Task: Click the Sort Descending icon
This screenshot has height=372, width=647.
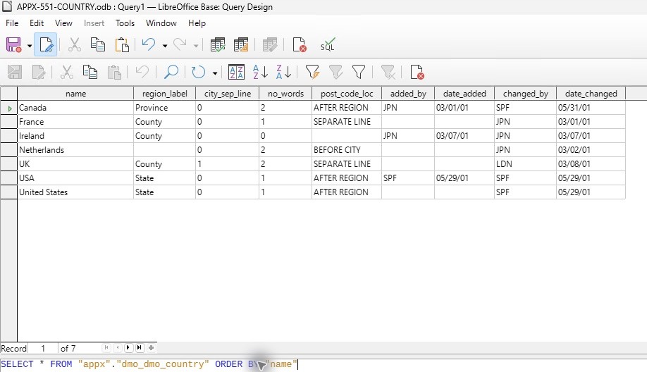Action: (x=283, y=72)
